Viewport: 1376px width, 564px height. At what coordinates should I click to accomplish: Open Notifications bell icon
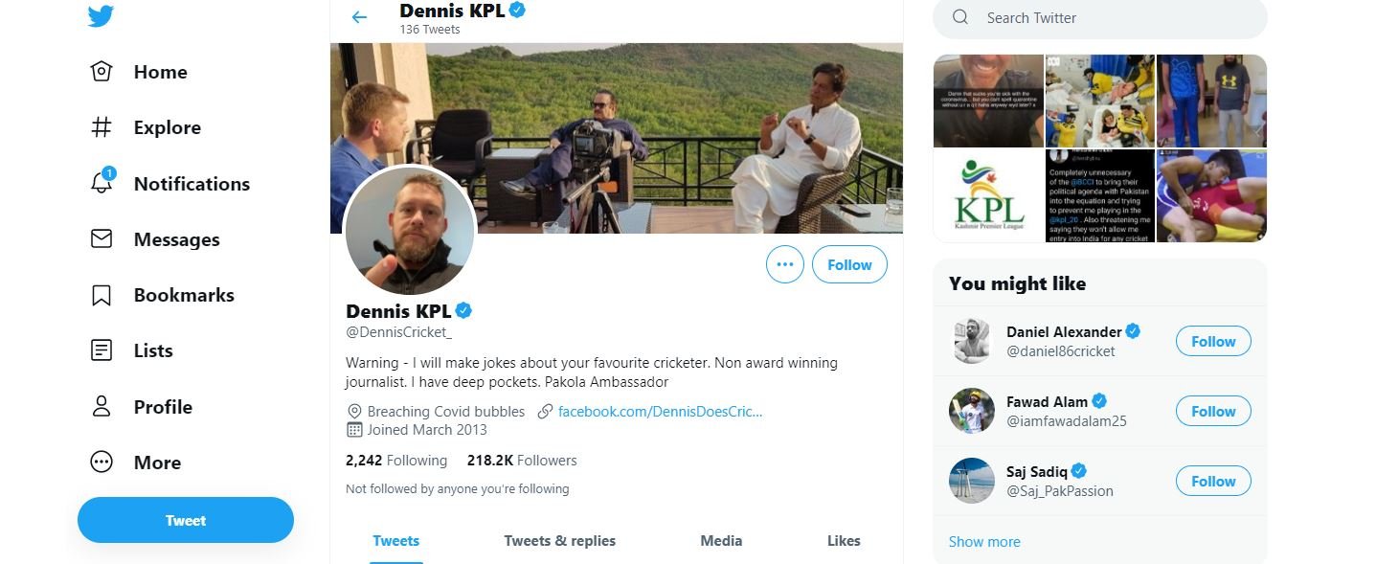[102, 183]
